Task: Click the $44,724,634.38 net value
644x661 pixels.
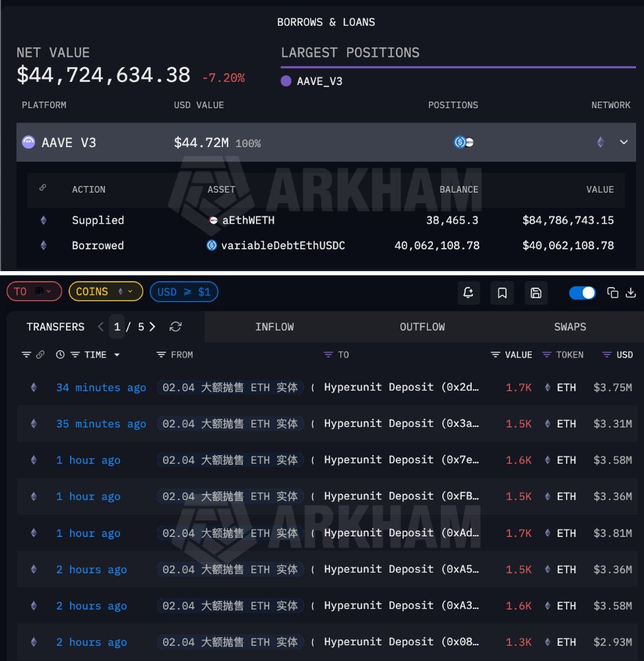Action: 104,75
